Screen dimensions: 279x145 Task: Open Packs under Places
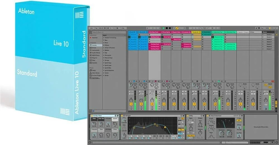[96, 70]
